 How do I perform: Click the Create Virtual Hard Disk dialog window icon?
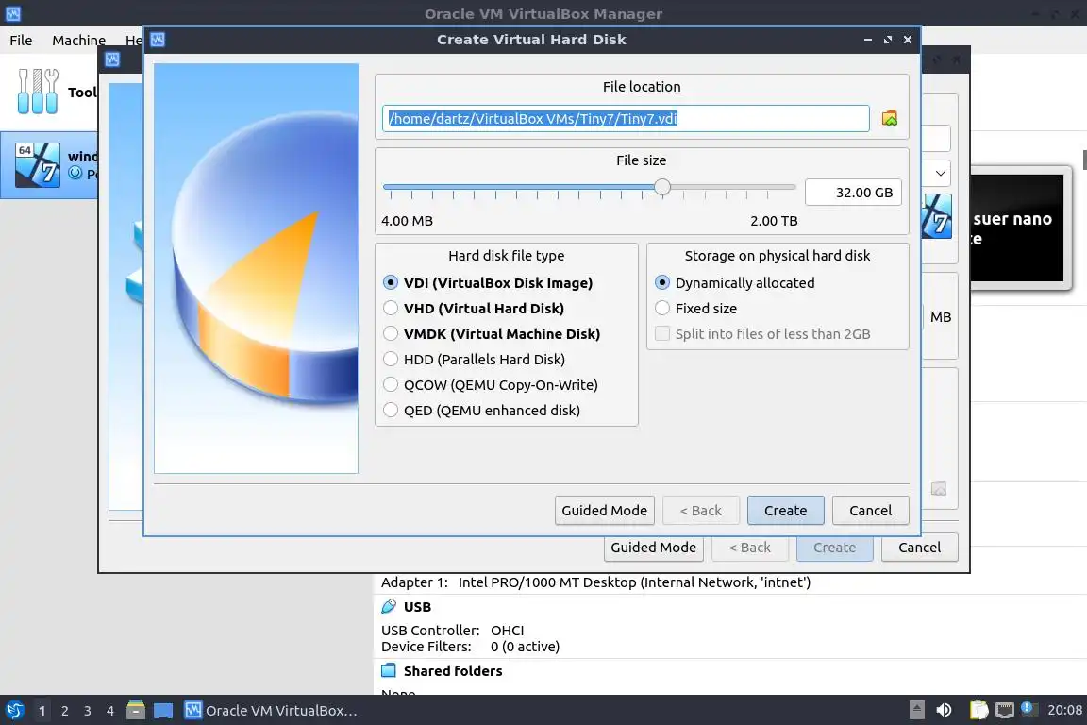(x=158, y=40)
